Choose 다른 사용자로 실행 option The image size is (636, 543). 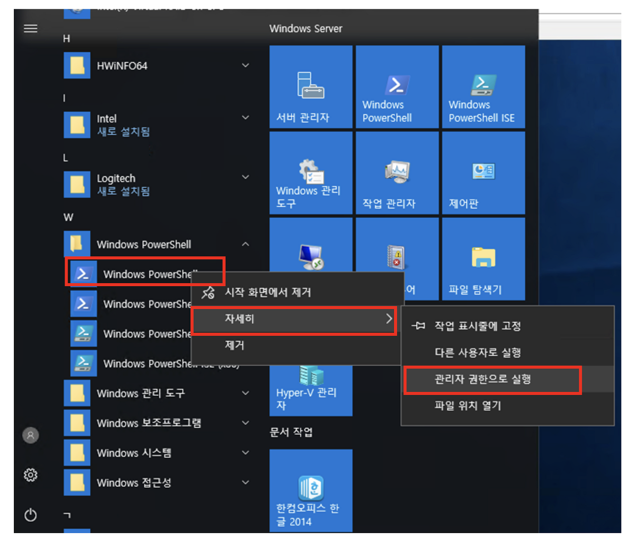coord(508,353)
